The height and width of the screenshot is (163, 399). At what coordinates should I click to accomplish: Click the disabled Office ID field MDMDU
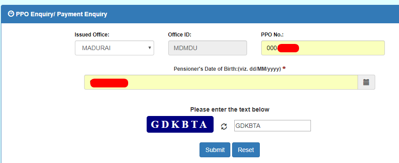tap(207, 48)
